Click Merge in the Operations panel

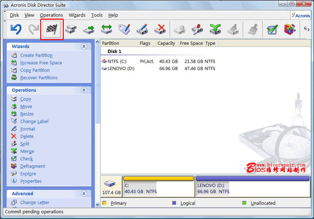point(27,151)
